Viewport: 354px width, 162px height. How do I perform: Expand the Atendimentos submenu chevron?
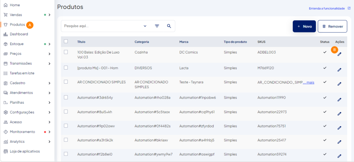click(x=49, y=93)
